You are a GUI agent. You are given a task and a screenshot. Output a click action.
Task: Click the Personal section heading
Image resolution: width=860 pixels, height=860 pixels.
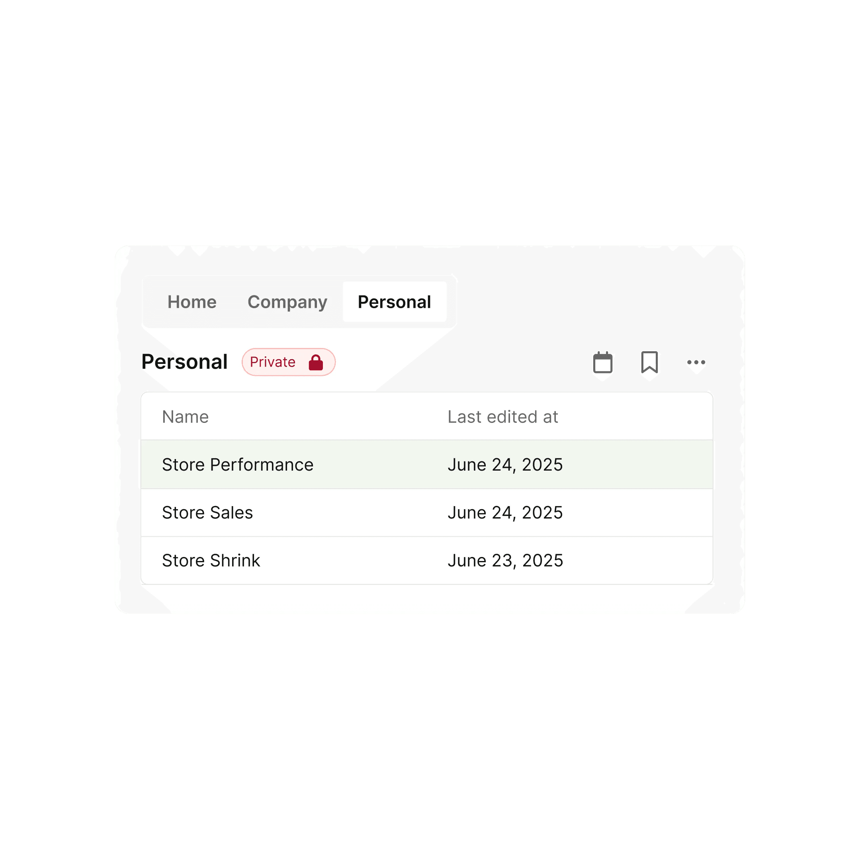coord(184,362)
